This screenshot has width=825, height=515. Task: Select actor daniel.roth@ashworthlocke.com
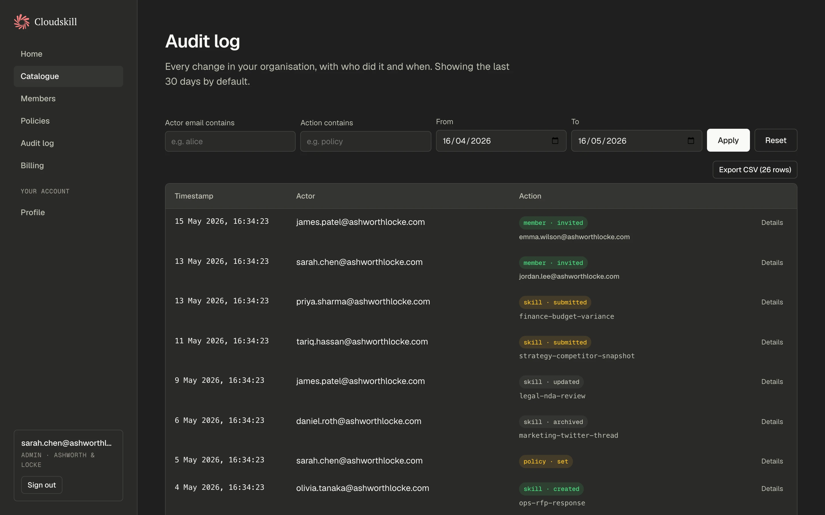[x=359, y=421]
